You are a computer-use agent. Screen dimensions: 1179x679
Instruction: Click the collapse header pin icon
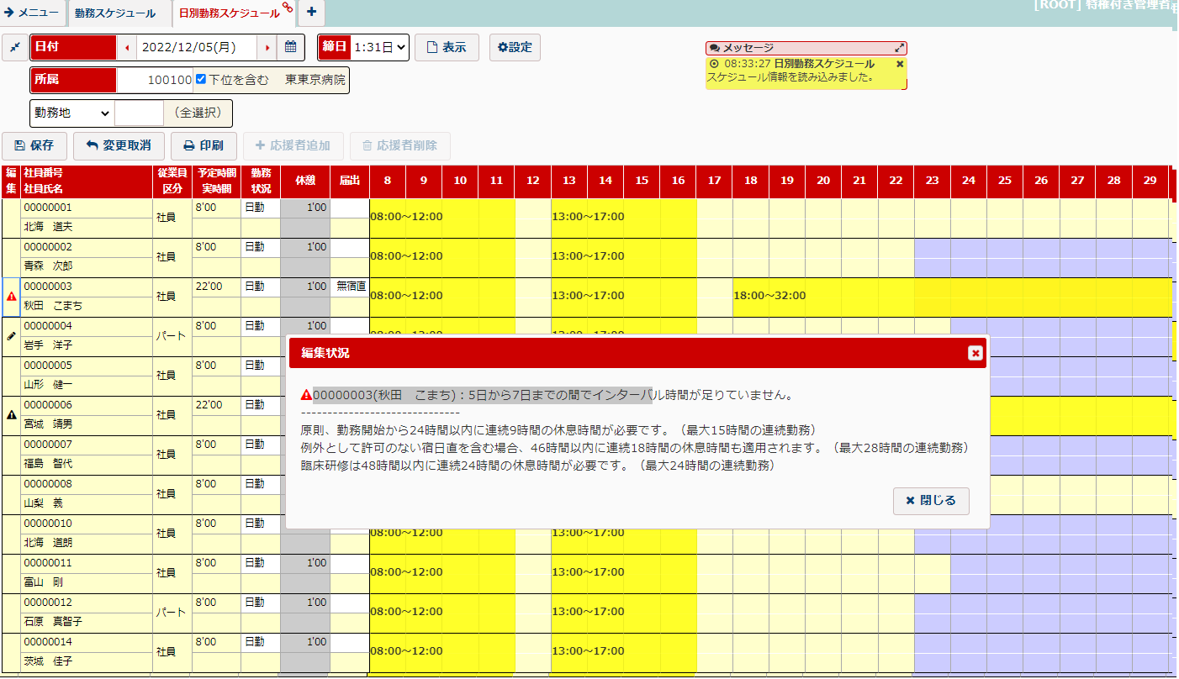coord(14,48)
